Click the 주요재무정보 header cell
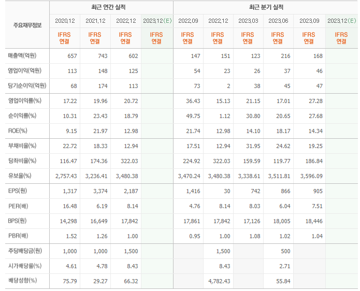The height and width of the screenshot is (291, 360). [27, 25]
